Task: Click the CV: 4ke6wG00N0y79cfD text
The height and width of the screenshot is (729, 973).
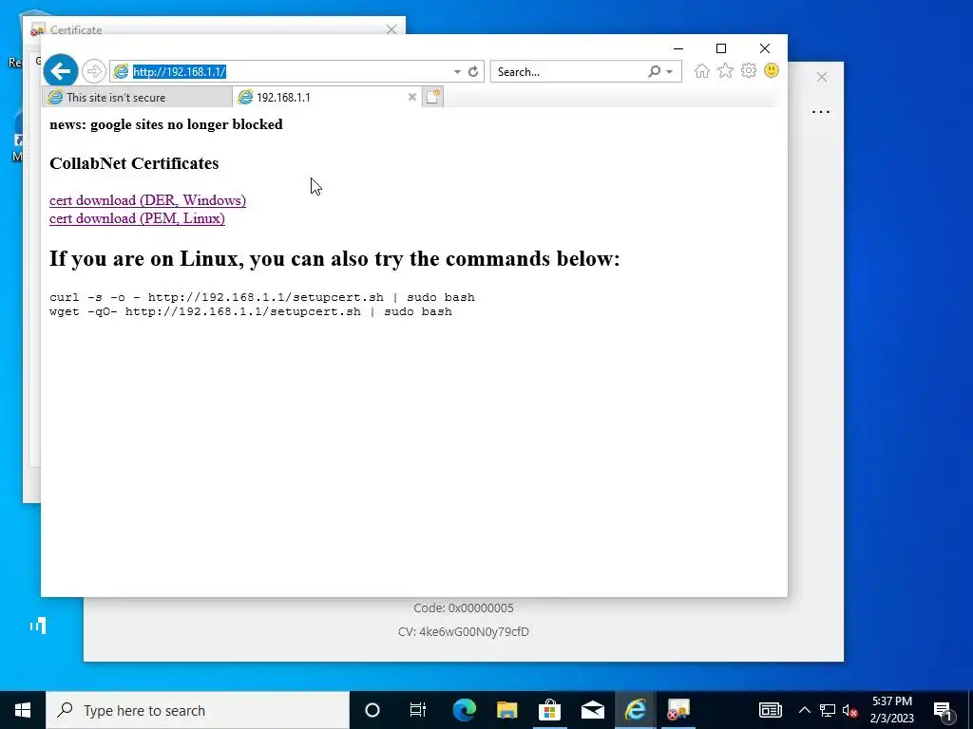Action: [464, 631]
